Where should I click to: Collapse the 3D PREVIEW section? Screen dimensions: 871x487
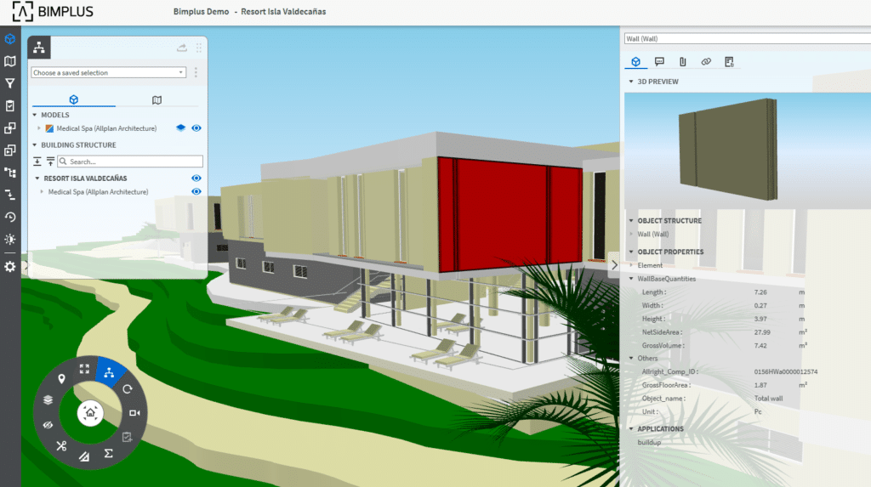tap(630, 82)
